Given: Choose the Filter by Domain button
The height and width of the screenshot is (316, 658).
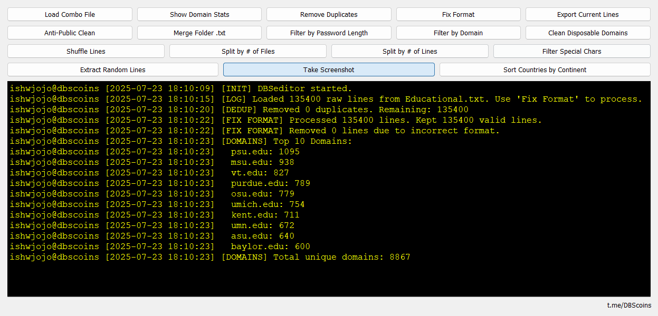Looking at the screenshot, I should 458,33.
